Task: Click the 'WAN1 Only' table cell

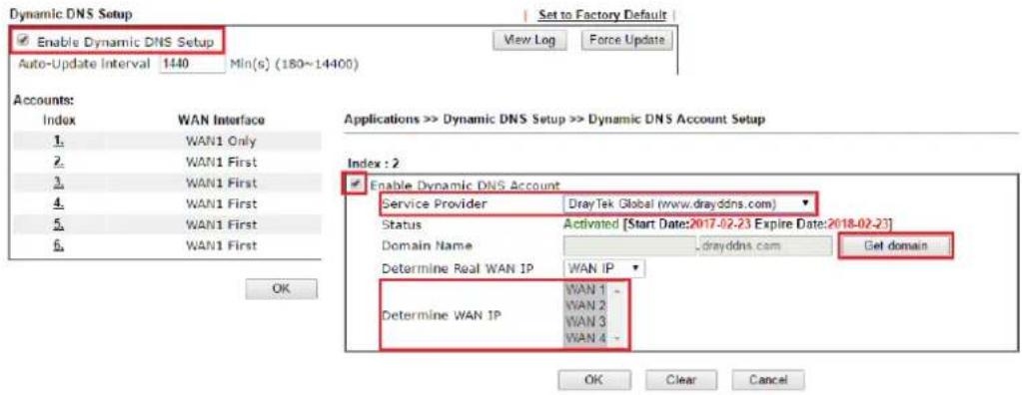Action: [x=222, y=142]
